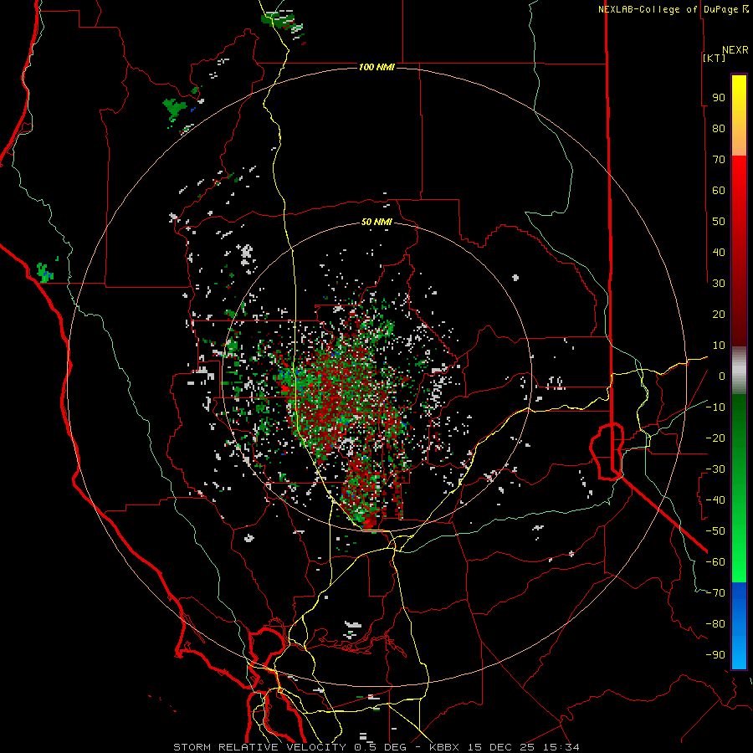Click the 60 value on the velocity scale
This screenshot has width=753, height=753.
719,190
